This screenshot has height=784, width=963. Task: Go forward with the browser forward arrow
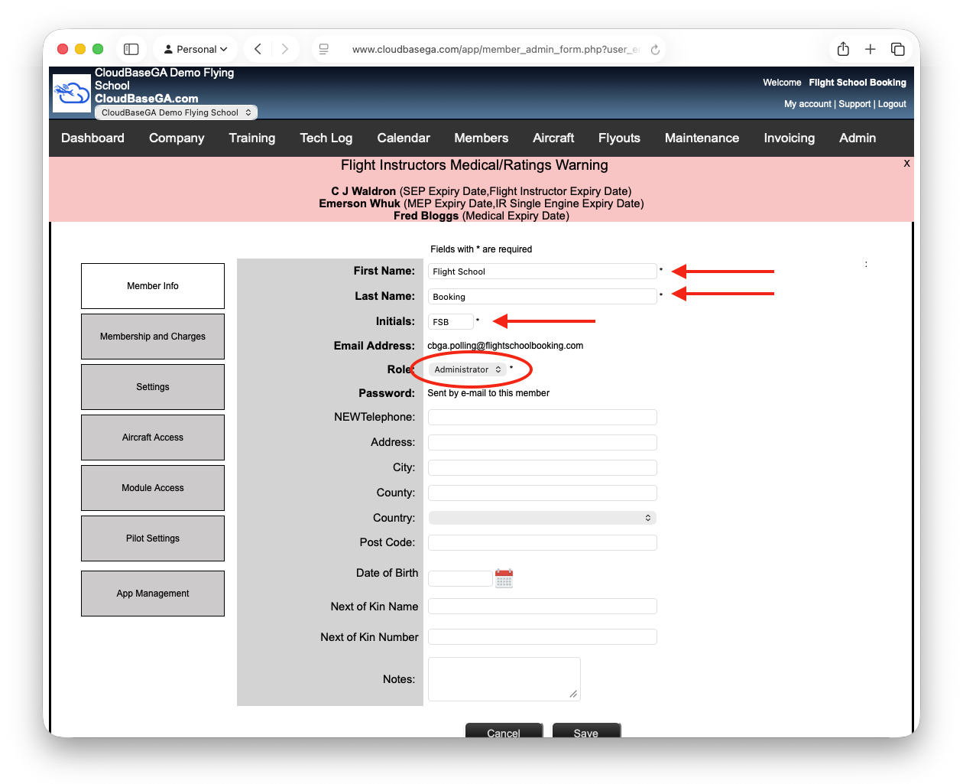tap(284, 49)
